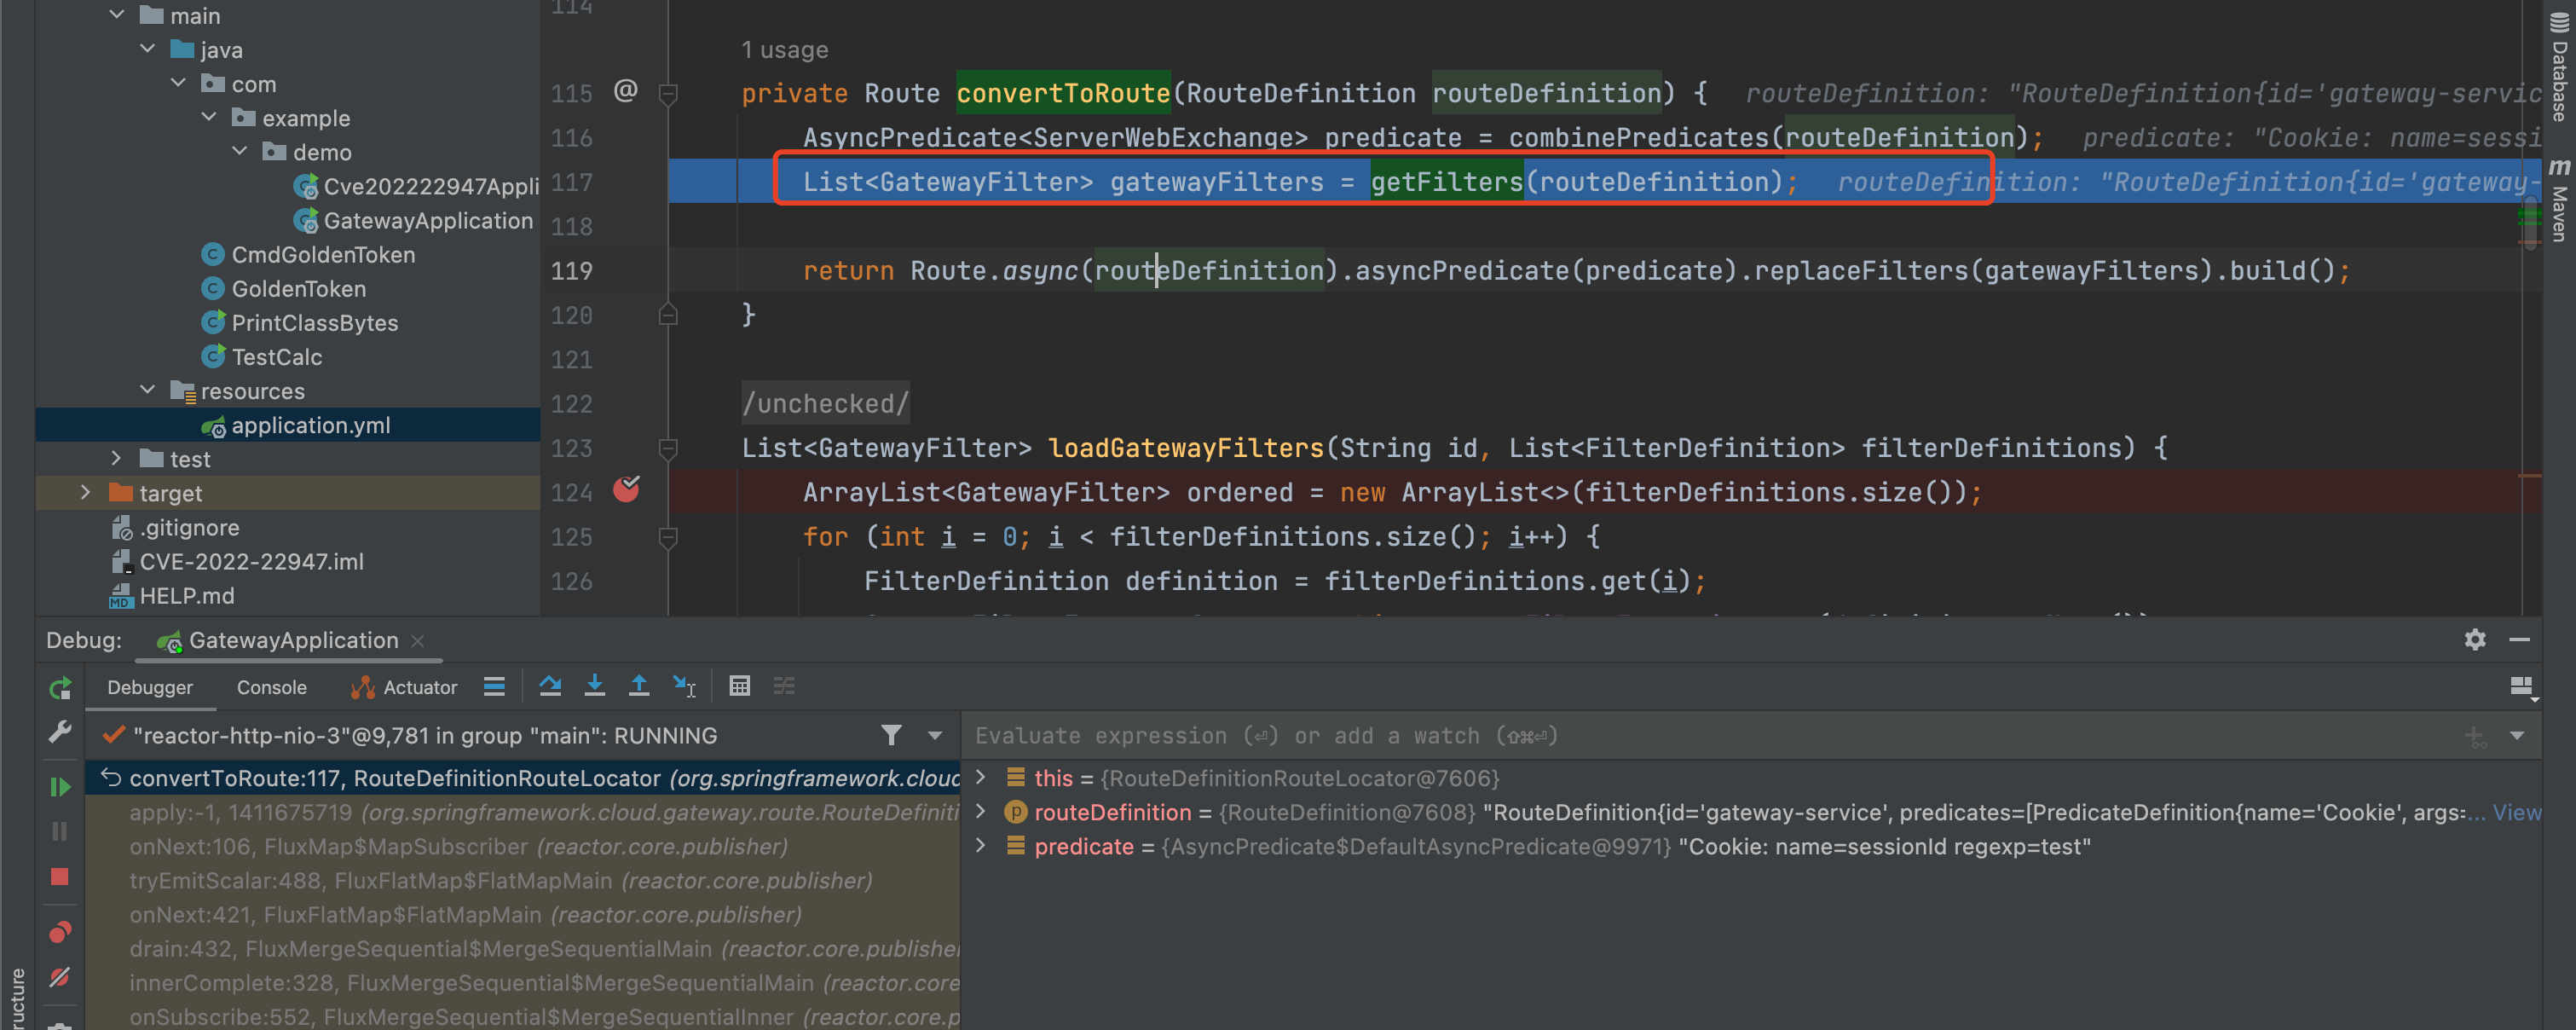This screenshot has height=1030, width=2576.
Task: Toggle breakpoint at line 124
Action: point(626,490)
